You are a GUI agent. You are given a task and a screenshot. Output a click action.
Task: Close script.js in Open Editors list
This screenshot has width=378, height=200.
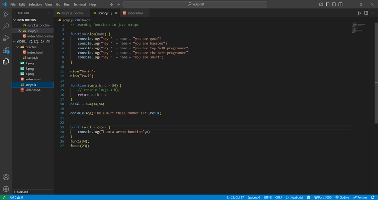click(20, 31)
